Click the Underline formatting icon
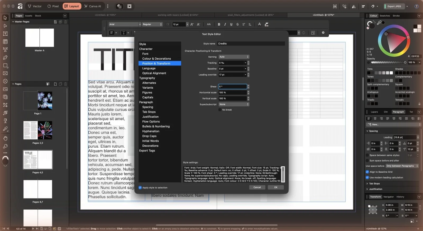Viewport: 423px width, 231px height. 231,24
